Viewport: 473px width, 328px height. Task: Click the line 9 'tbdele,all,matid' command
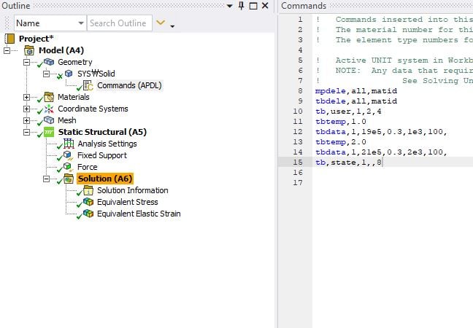pyautogui.click(x=356, y=101)
